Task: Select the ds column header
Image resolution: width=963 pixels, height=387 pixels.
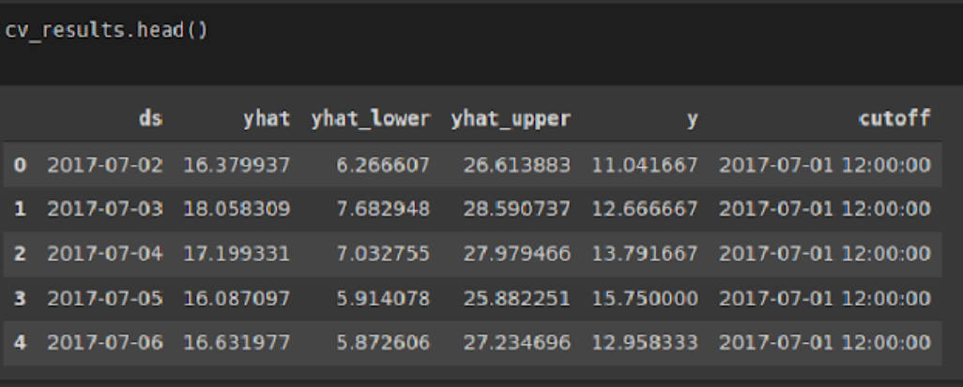Action: click(150, 118)
